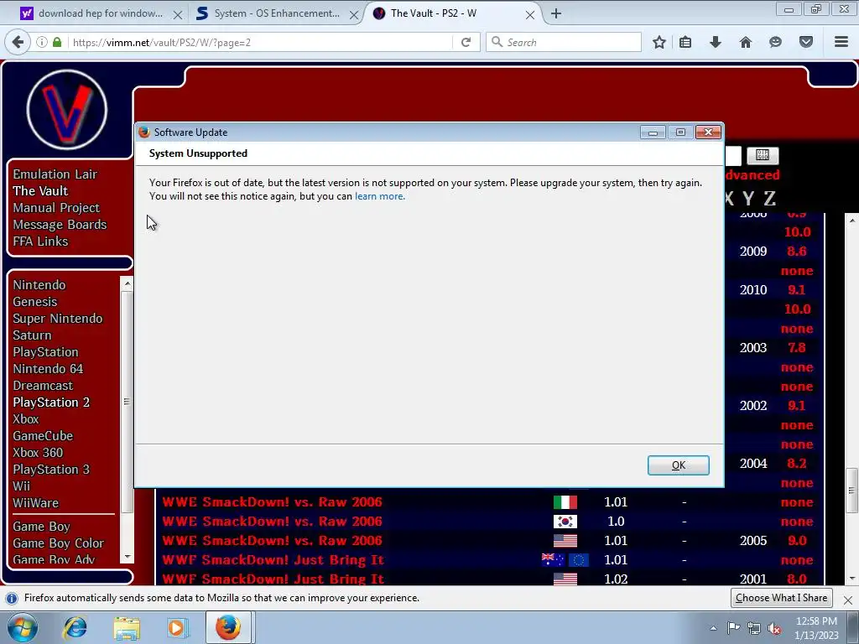Jump to letter Z in the Vault
The width and height of the screenshot is (859, 644).
click(x=770, y=198)
